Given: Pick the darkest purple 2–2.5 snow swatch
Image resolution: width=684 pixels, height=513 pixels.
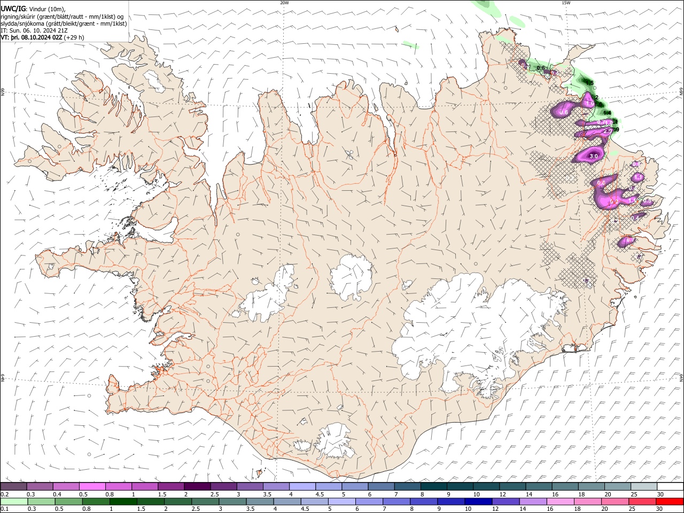Looking at the screenshot, I should 197,486.
